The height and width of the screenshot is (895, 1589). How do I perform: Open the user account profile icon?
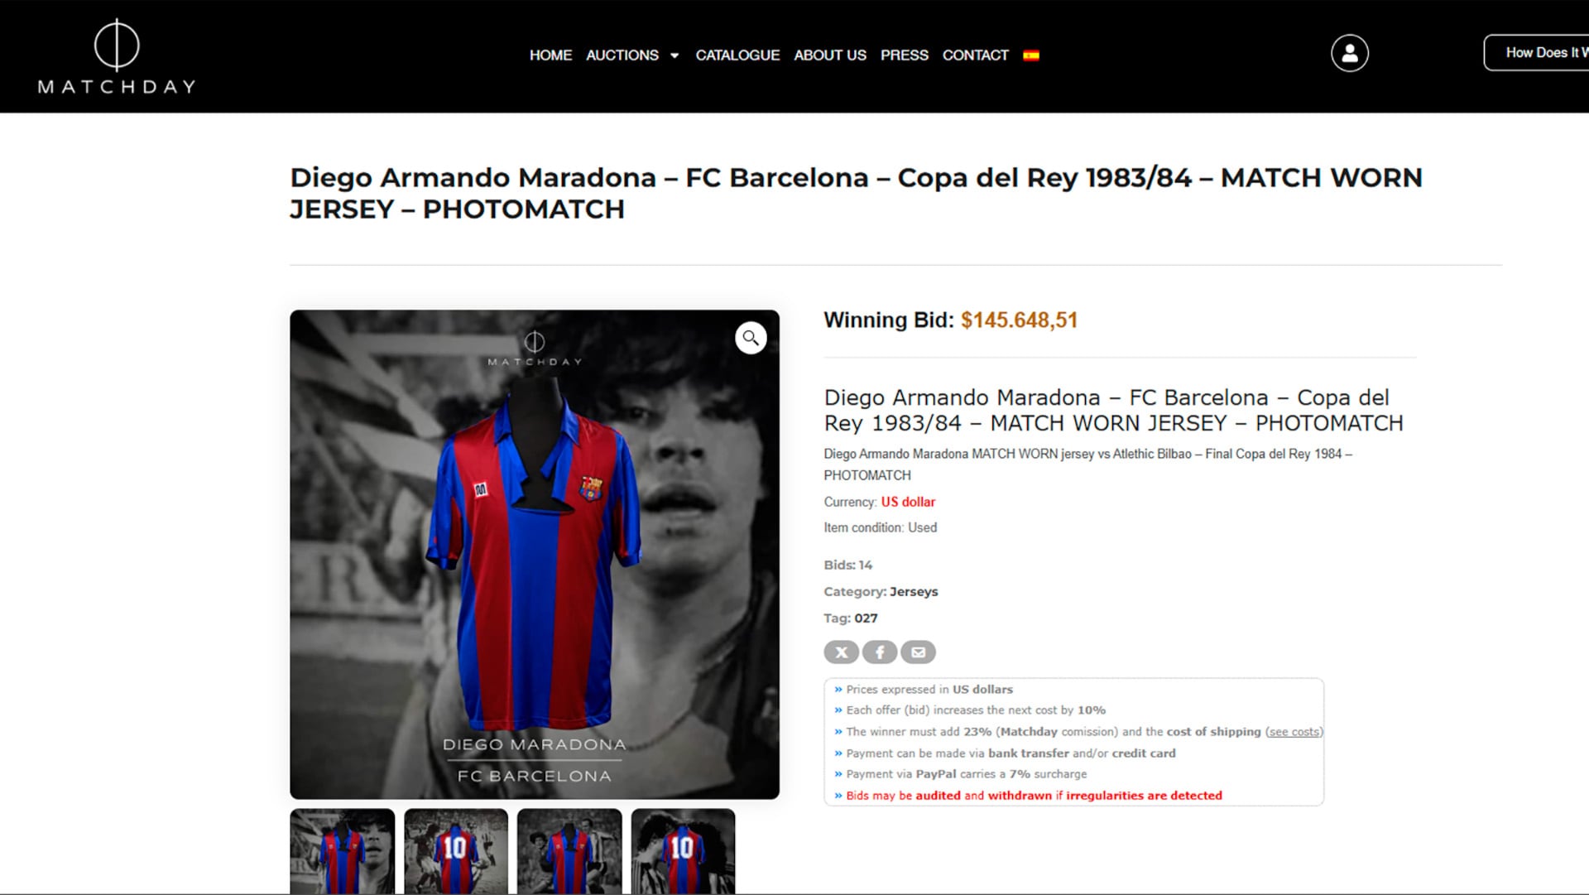1349,54
